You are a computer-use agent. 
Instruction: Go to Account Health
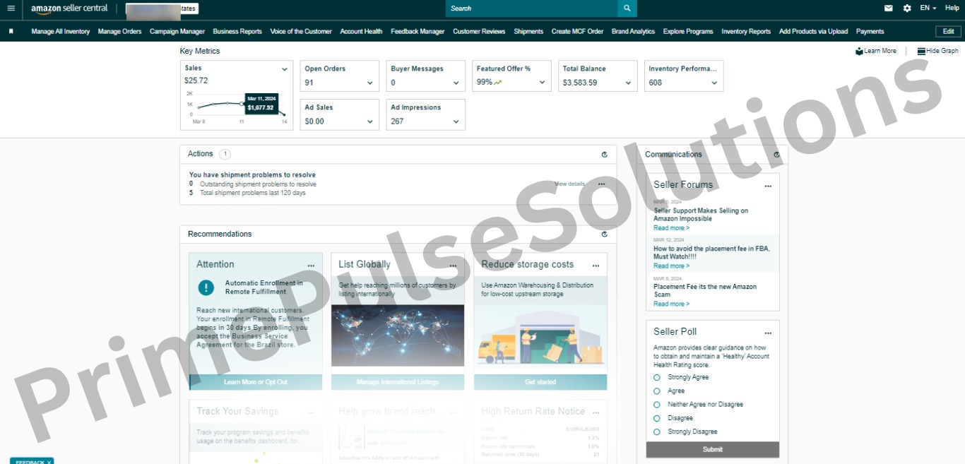pyautogui.click(x=361, y=31)
